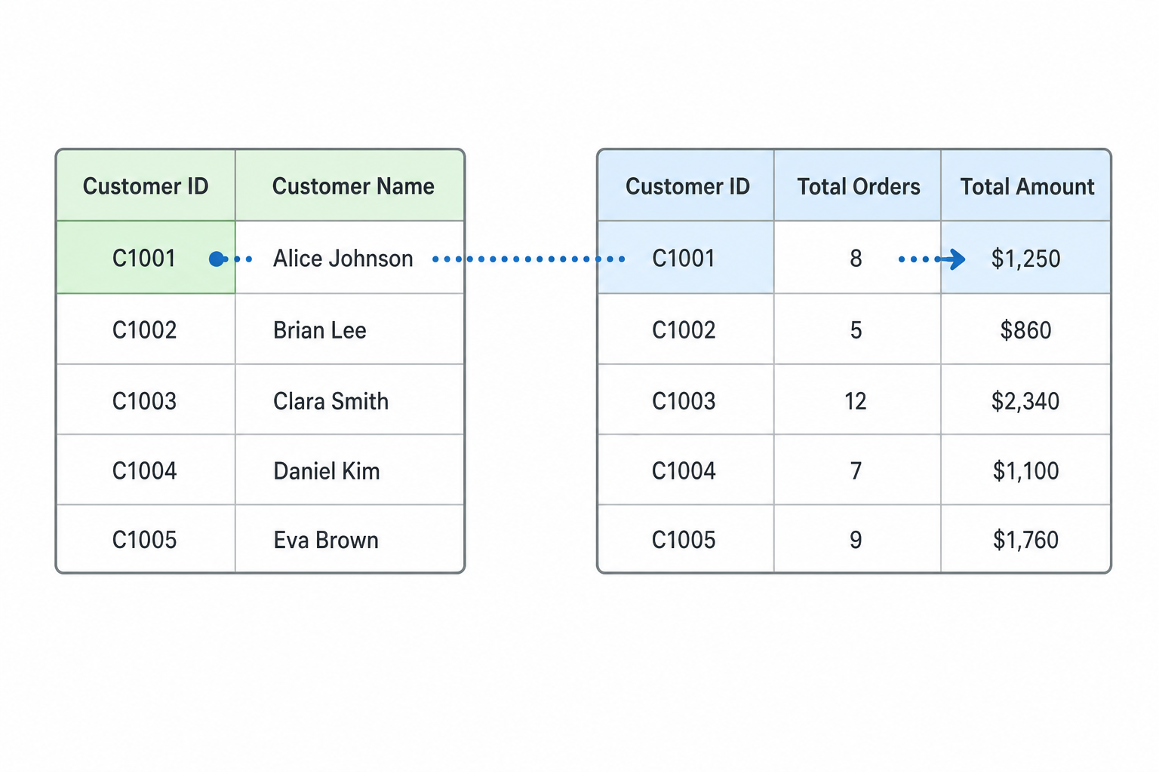This screenshot has height=772, width=1159.
Task: Select the $860 total amount cell
Action: (x=1025, y=329)
